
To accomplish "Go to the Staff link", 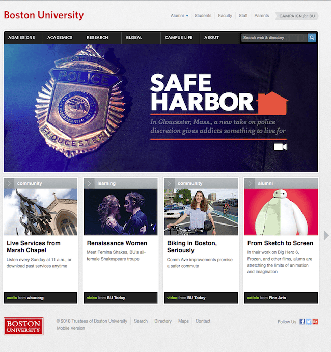I will pos(243,15).
